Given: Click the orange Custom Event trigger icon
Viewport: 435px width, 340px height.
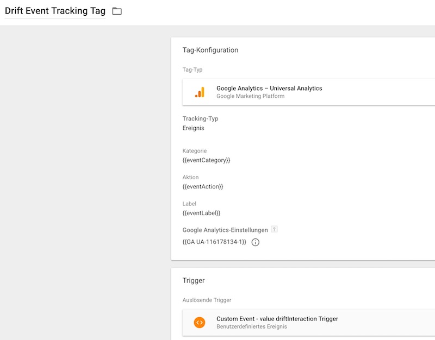Looking at the screenshot, I should point(200,322).
